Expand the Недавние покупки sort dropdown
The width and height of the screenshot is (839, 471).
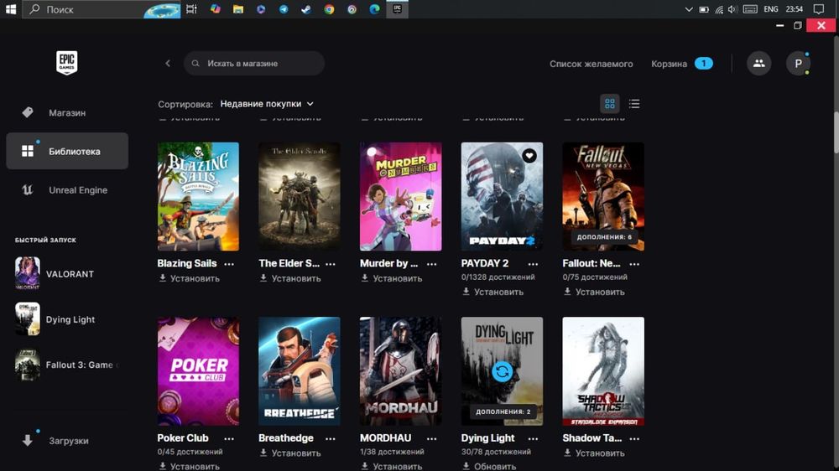(267, 104)
